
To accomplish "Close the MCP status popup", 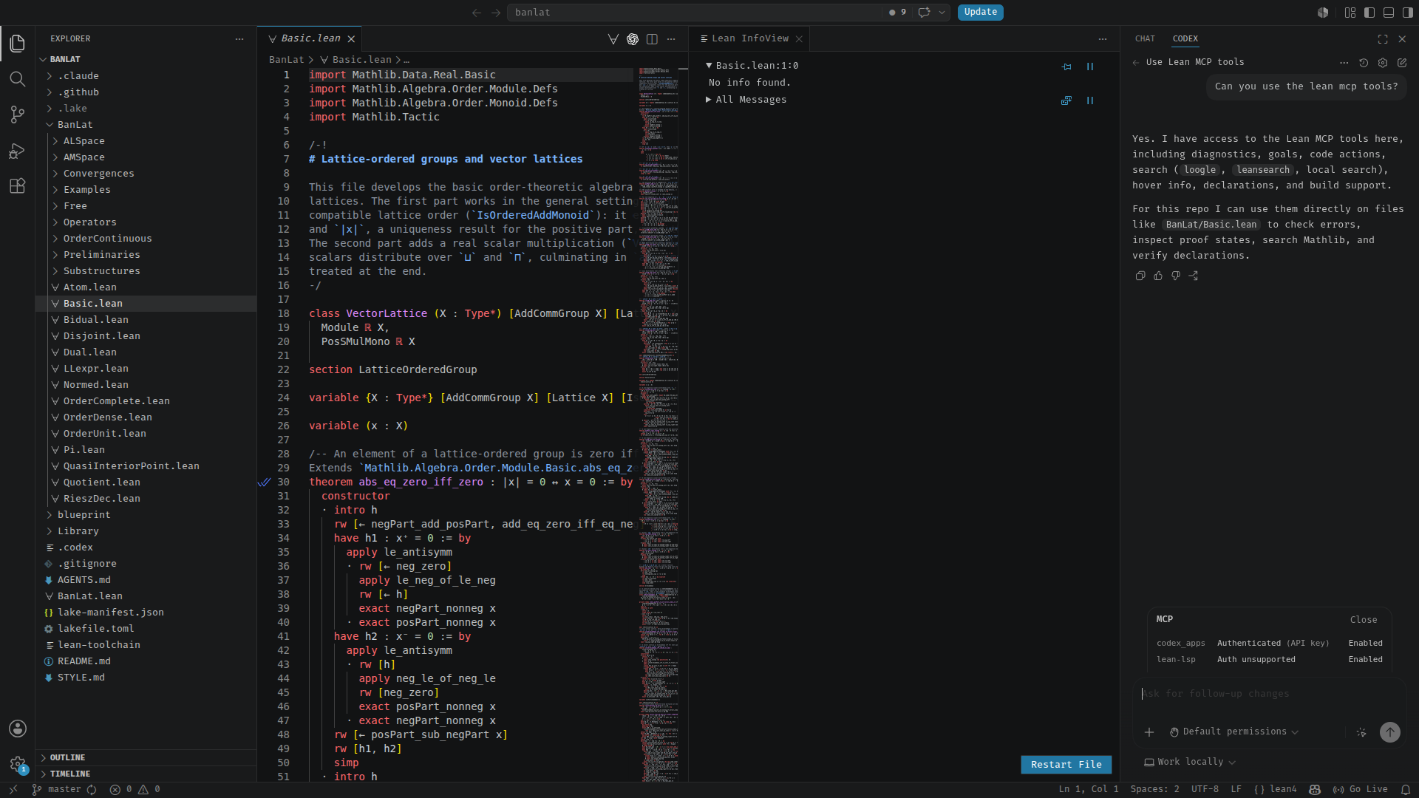I will pyautogui.click(x=1364, y=621).
